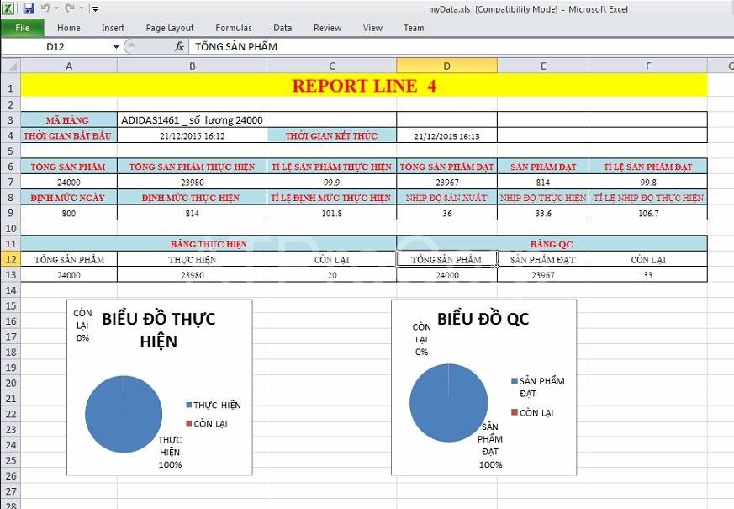The image size is (734, 509).
Task: Open the Customize Quick Access Toolbar dropdown
Action: tap(95, 9)
